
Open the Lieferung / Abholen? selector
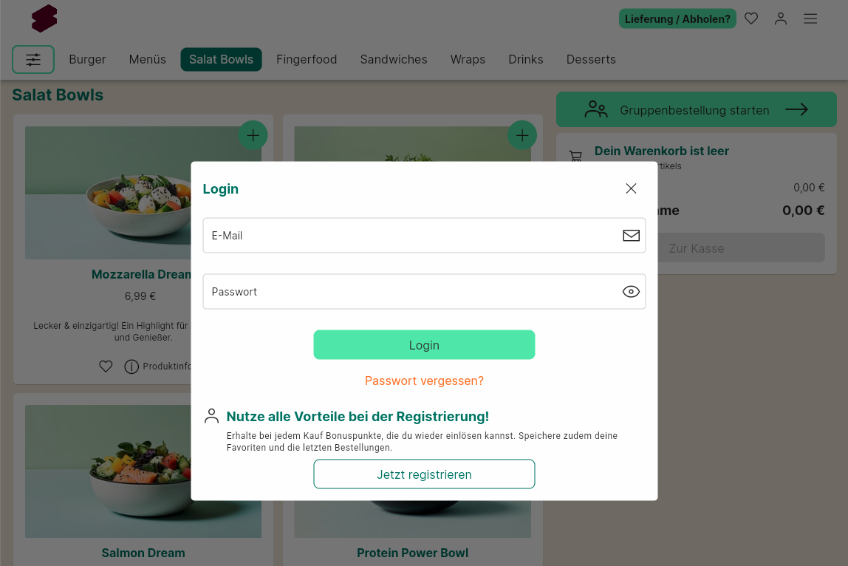tap(677, 19)
